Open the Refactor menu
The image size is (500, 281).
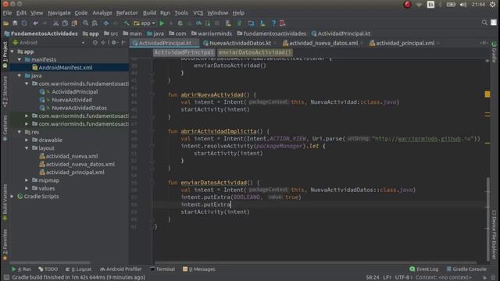127,13
